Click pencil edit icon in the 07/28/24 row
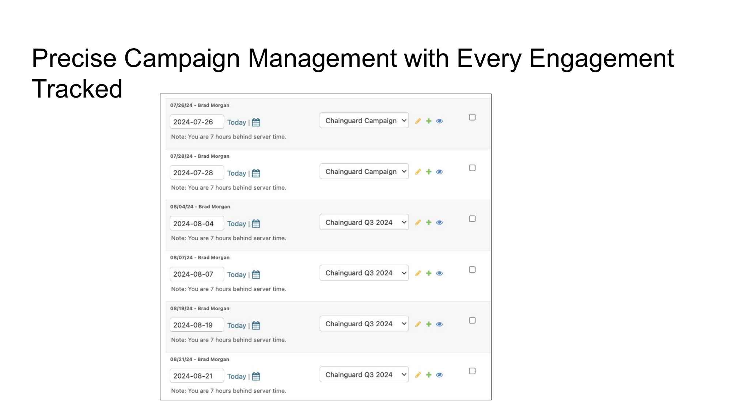Viewport: 731px width, 411px height. 418,172
